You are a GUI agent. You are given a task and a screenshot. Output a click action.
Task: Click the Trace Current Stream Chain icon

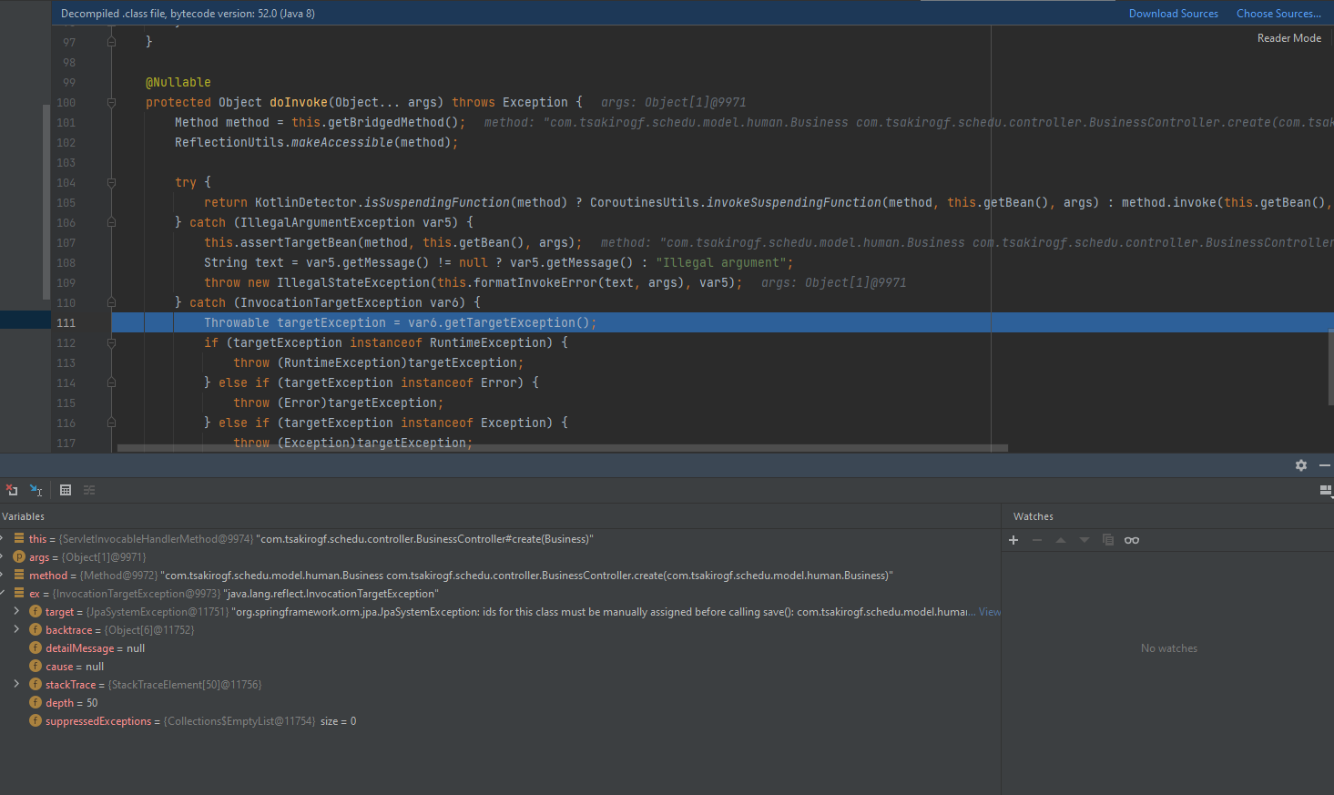(x=89, y=490)
